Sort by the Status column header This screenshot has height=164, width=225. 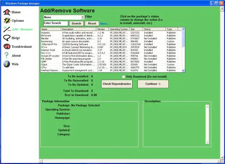coord(154,29)
